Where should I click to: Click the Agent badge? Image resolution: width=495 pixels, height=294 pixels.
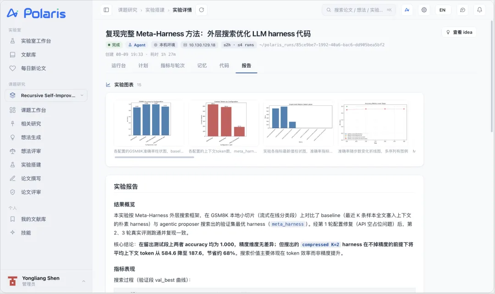point(137,45)
